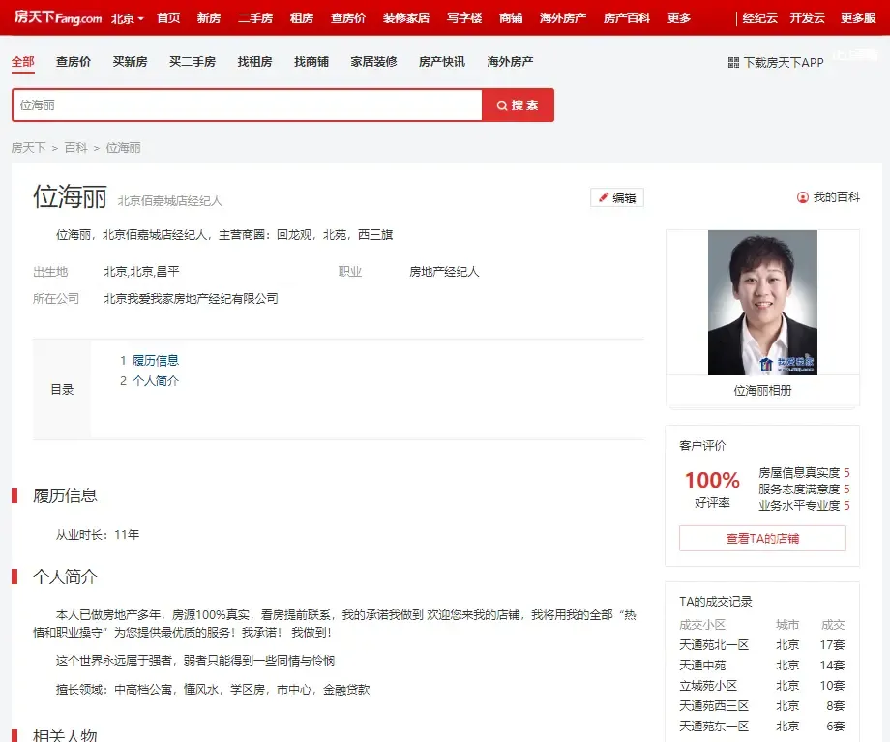Screen dimensions: 890x742
Task: Click the agent's profile photo
Action: (x=762, y=302)
